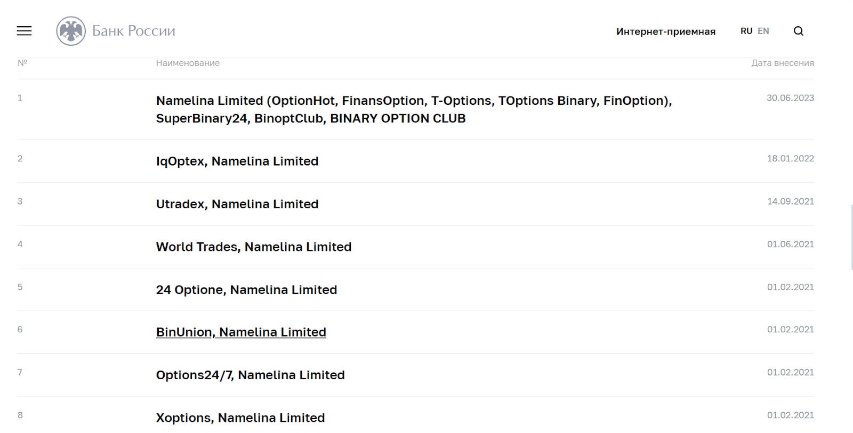Click the underlined BinUnion, Namelina Limited link
Viewport: 853px width, 433px height.
pyautogui.click(x=241, y=332)
